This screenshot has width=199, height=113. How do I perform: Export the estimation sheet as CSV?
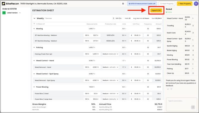point(156,10)
